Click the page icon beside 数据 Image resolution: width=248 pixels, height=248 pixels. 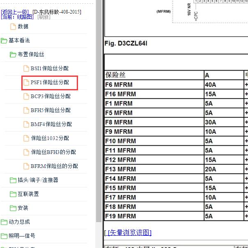pyautogui.click(x=13, y=27)
